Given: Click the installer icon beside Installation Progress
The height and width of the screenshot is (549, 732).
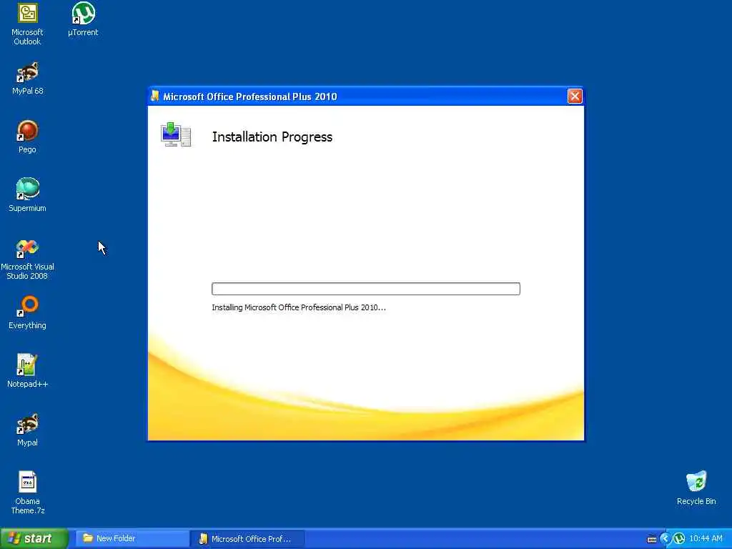Looking at the screenshot, I should (x=176, y=135).
